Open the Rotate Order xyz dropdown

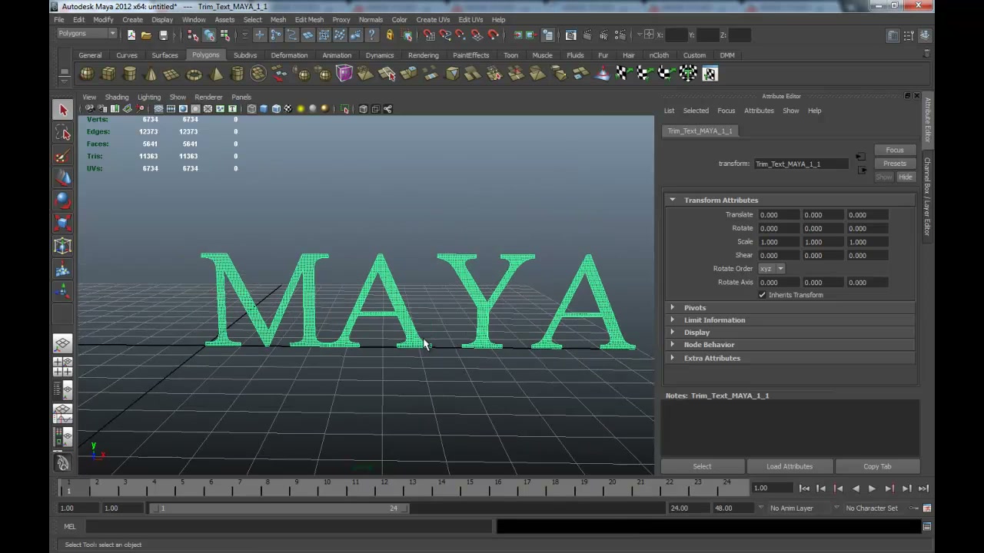point(771,269)
